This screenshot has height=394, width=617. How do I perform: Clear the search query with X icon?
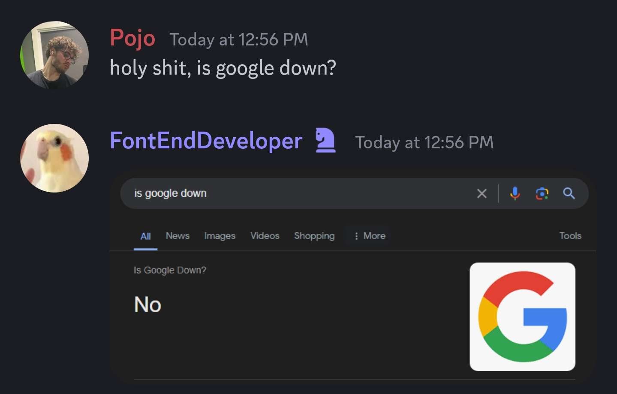click(x=482, y=194)
